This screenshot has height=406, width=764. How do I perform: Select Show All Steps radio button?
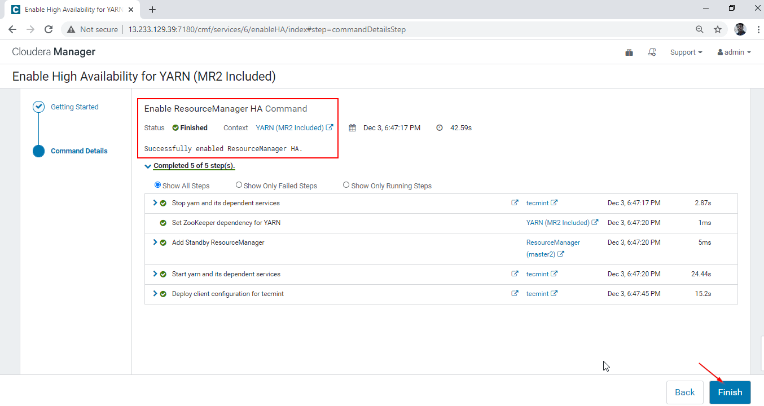pos(157,185)
